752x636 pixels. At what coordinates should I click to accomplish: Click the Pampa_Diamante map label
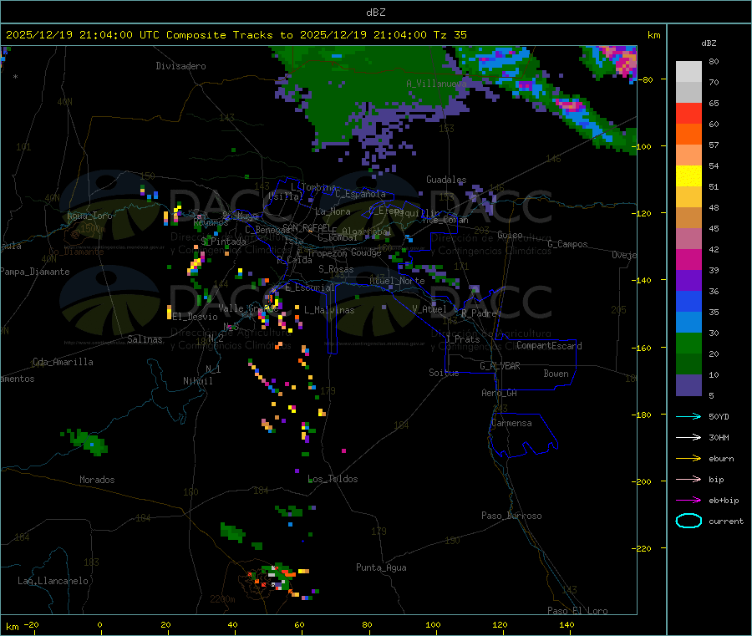(x=35, y=272)
